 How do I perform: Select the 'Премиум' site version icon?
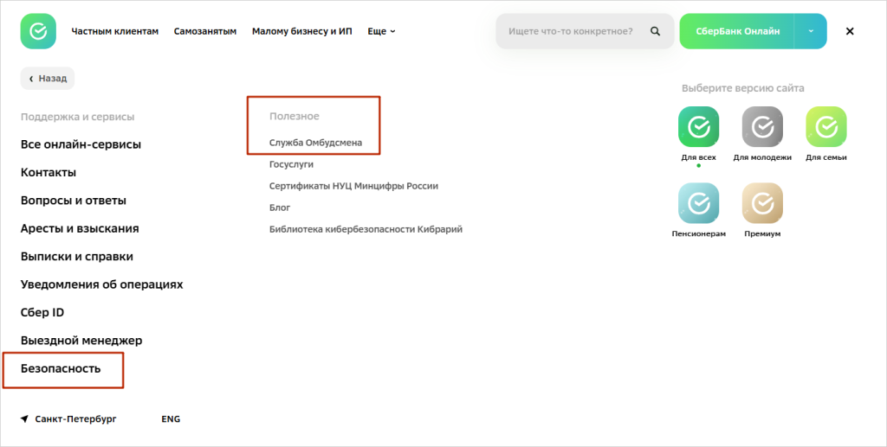coord(762,202)
